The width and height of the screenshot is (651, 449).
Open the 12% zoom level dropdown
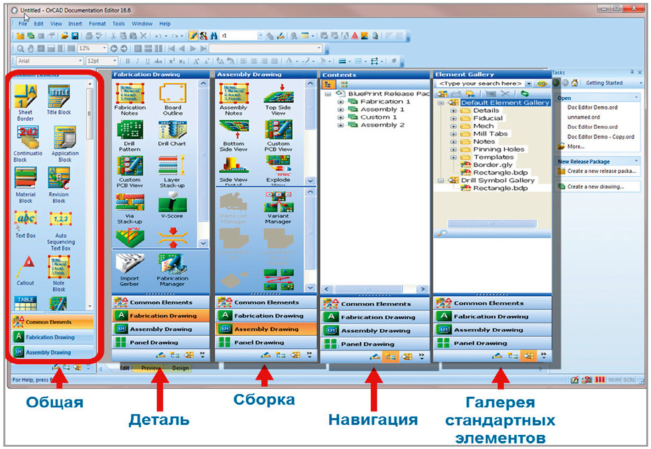105,48
